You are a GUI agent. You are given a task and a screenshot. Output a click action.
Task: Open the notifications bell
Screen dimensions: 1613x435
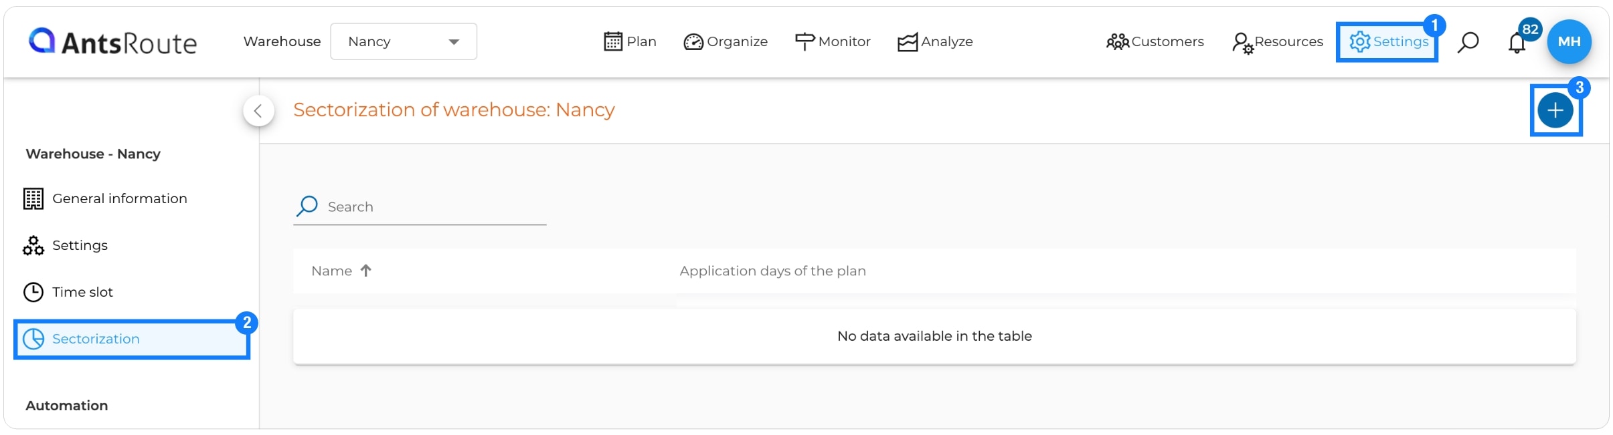tap(1517, 43)
